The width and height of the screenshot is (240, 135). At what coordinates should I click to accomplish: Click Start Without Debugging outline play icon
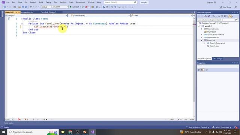(83, 7)
